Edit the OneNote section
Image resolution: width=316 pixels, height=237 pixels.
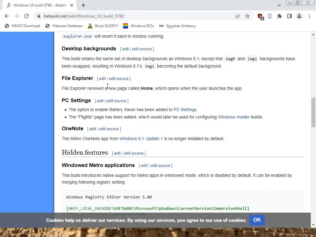pyautogui.click(x=93, y=129)
